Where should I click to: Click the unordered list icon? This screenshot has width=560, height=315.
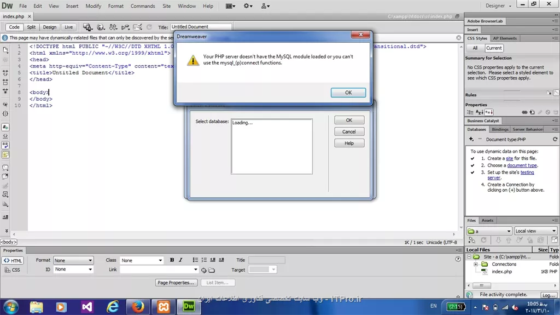[195, 260]
